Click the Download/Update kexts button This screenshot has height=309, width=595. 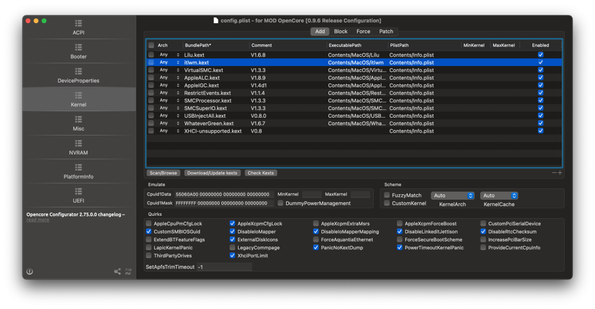click(212, 173)
